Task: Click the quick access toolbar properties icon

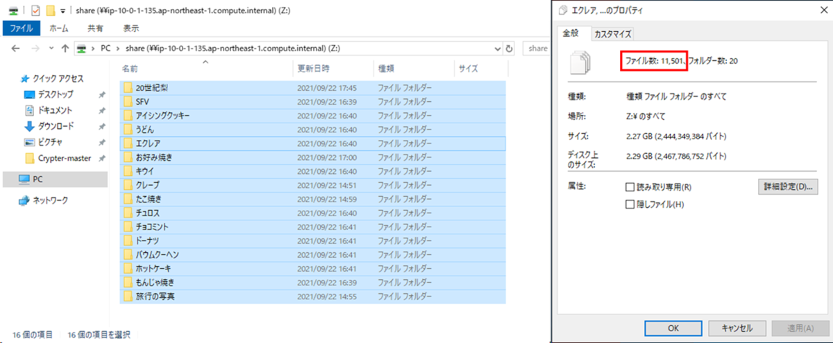Action: [x=35, y=10]
